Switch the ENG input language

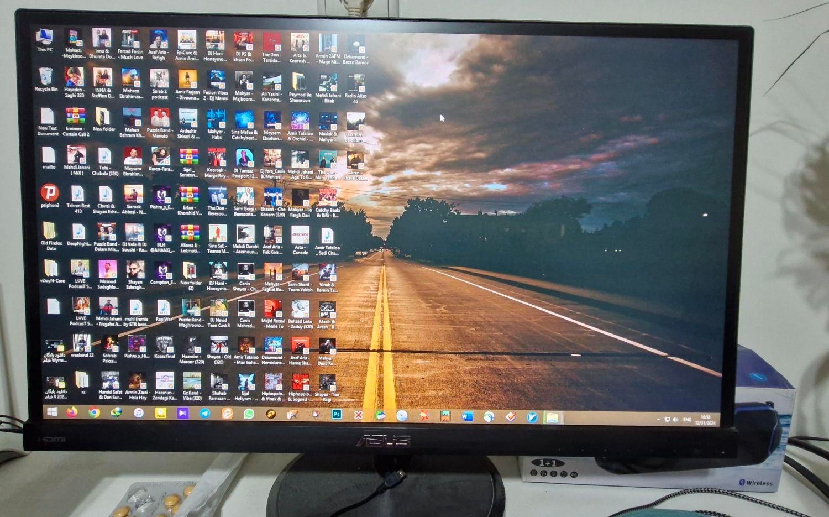(687, 420)
